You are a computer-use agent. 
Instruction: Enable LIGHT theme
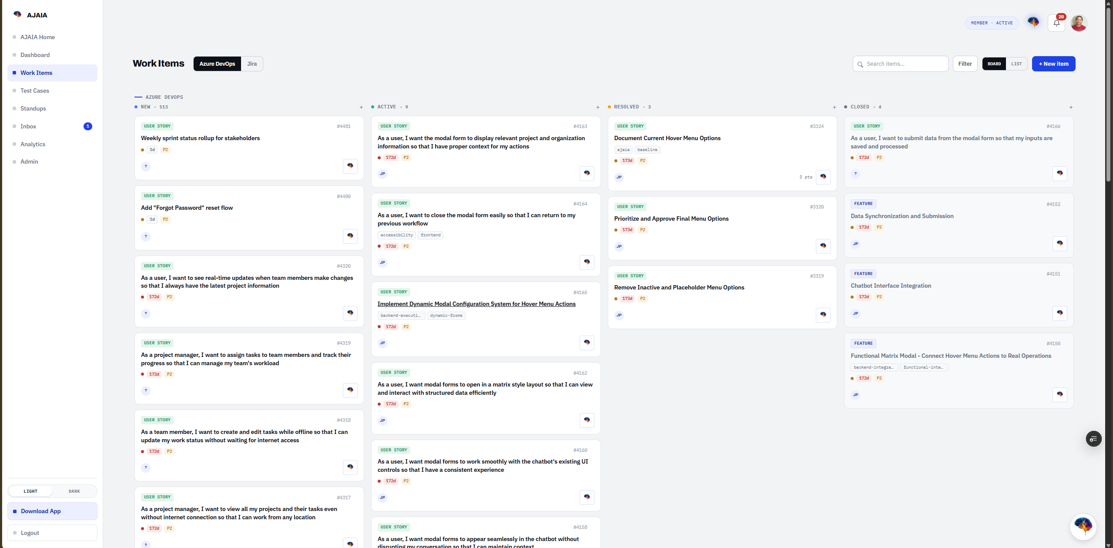(x=30, y=491)
